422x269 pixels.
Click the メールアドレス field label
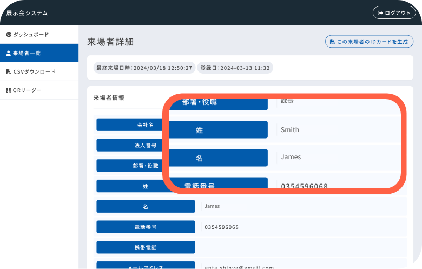coord(146,266)
